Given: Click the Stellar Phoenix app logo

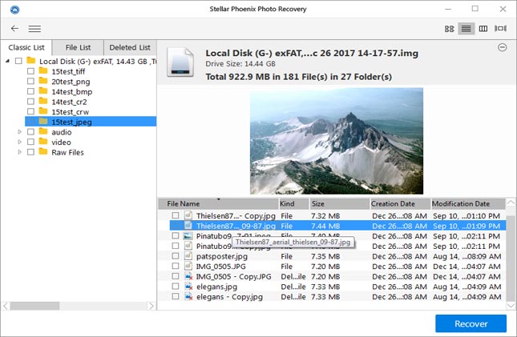Looking at the screenshot, I should tap(15, 10).
